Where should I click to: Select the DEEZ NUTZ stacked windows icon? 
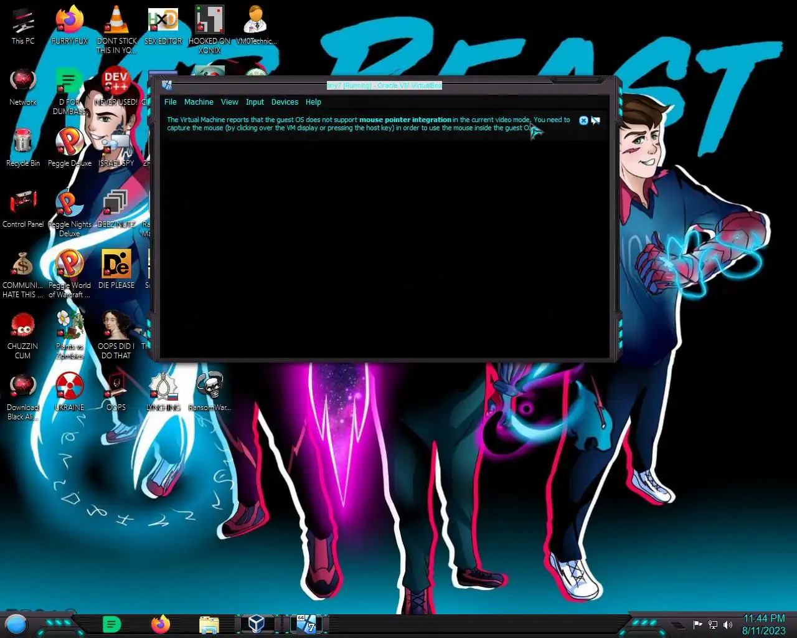point(116,209)
